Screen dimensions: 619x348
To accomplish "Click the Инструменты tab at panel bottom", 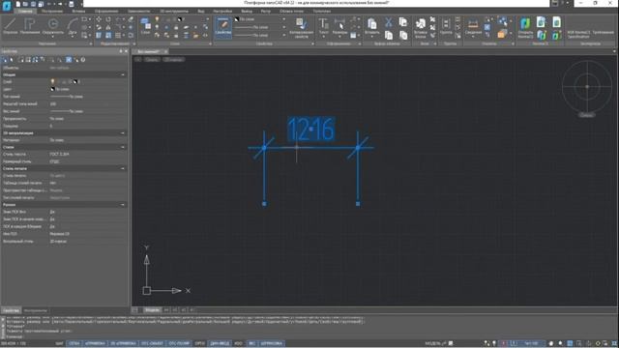I will 36,310.
